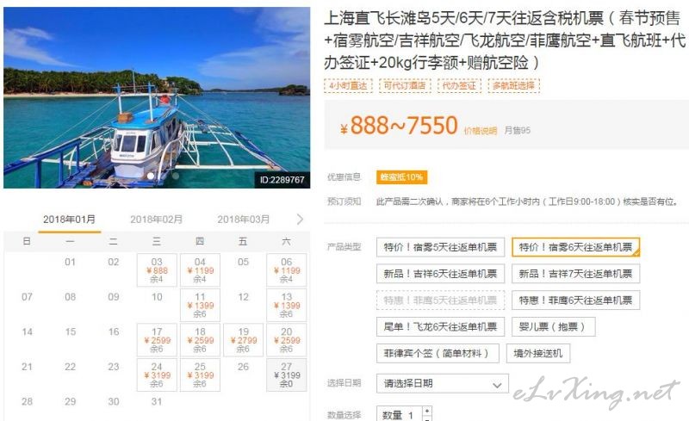Select January 19 priced ¥2799
The height and width of the screenshot is (421, 689).
click(x=244, y=340)
